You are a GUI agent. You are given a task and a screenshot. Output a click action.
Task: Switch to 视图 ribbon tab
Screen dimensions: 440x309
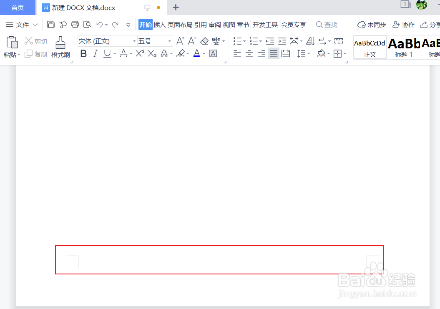tap(229, 25)
